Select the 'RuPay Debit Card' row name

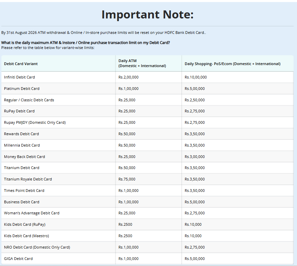tap(19, 111)
